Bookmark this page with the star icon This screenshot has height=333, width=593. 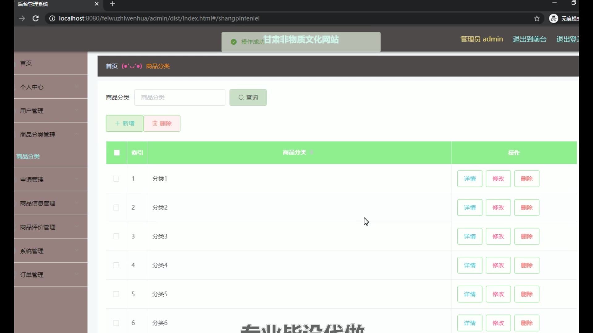(537, 18)
